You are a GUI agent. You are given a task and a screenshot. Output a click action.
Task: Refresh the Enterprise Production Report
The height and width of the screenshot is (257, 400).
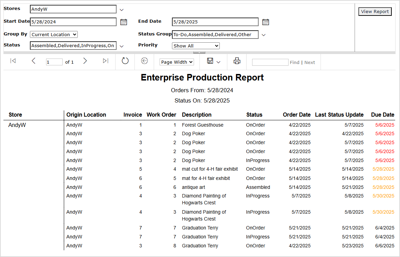coord(125,61)
